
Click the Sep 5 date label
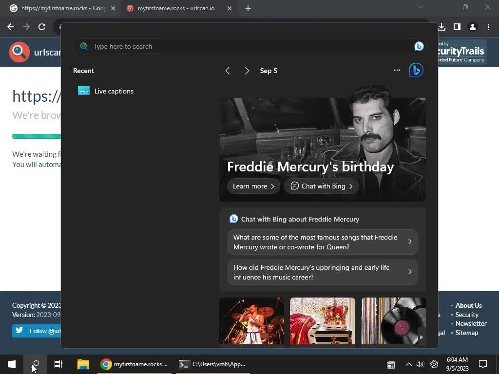pos(269,71)
